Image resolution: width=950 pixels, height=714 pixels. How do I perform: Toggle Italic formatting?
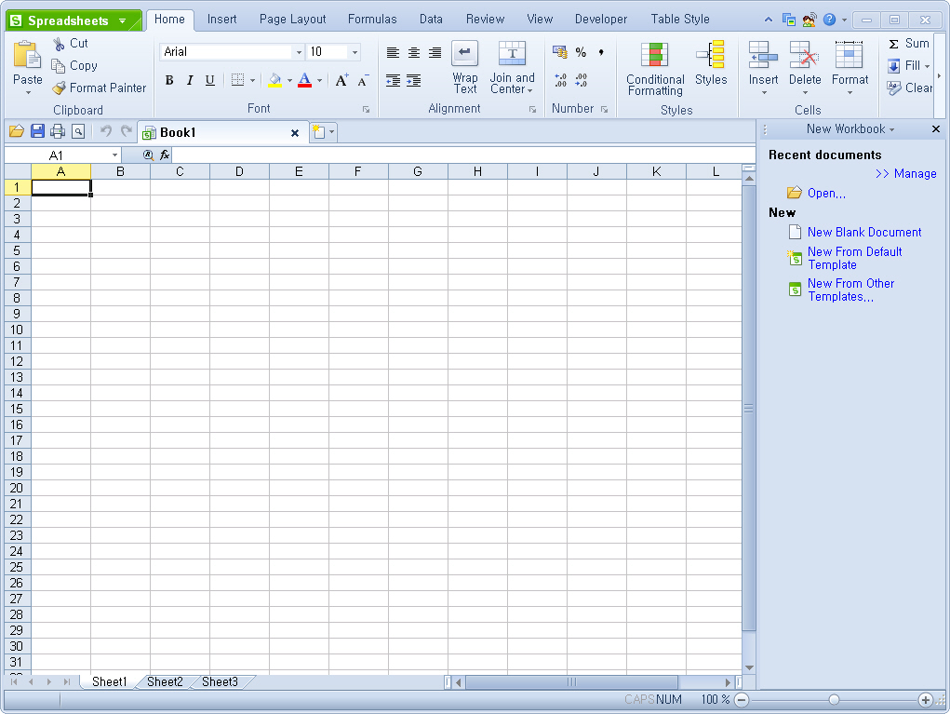click(190, 81)
